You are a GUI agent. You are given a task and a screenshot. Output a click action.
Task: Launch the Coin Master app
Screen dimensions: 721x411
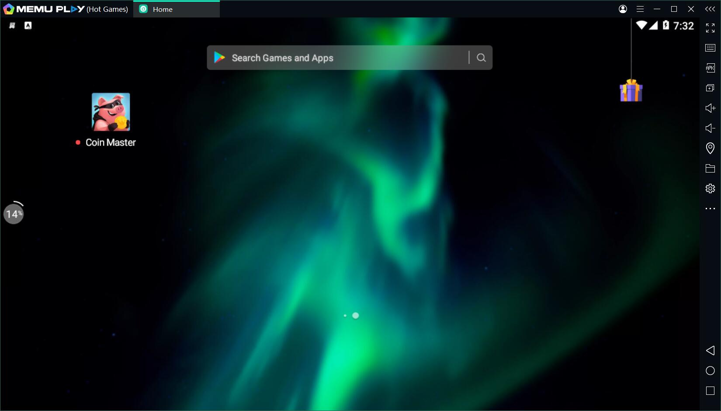point(111,112)
